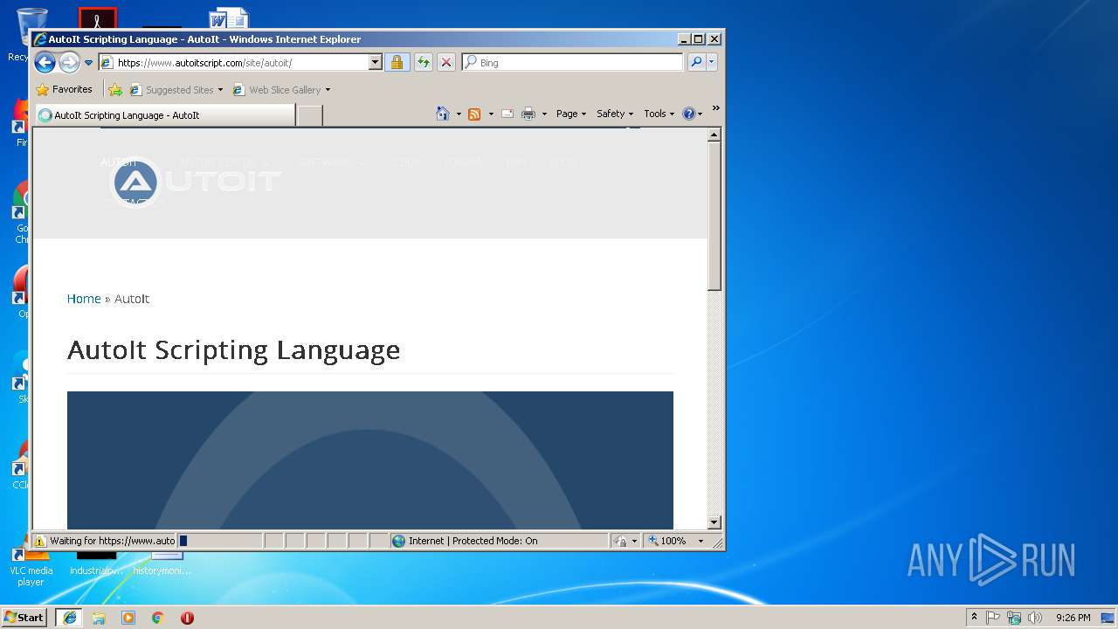Click the Internet Protected Mode zone text
Screen dimensions: 1118x629
pos(473,541)
